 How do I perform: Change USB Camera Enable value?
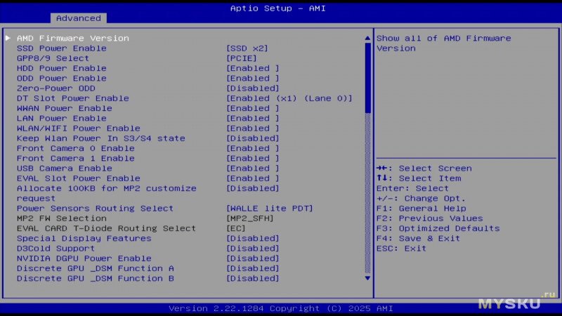tap(253, 169)
